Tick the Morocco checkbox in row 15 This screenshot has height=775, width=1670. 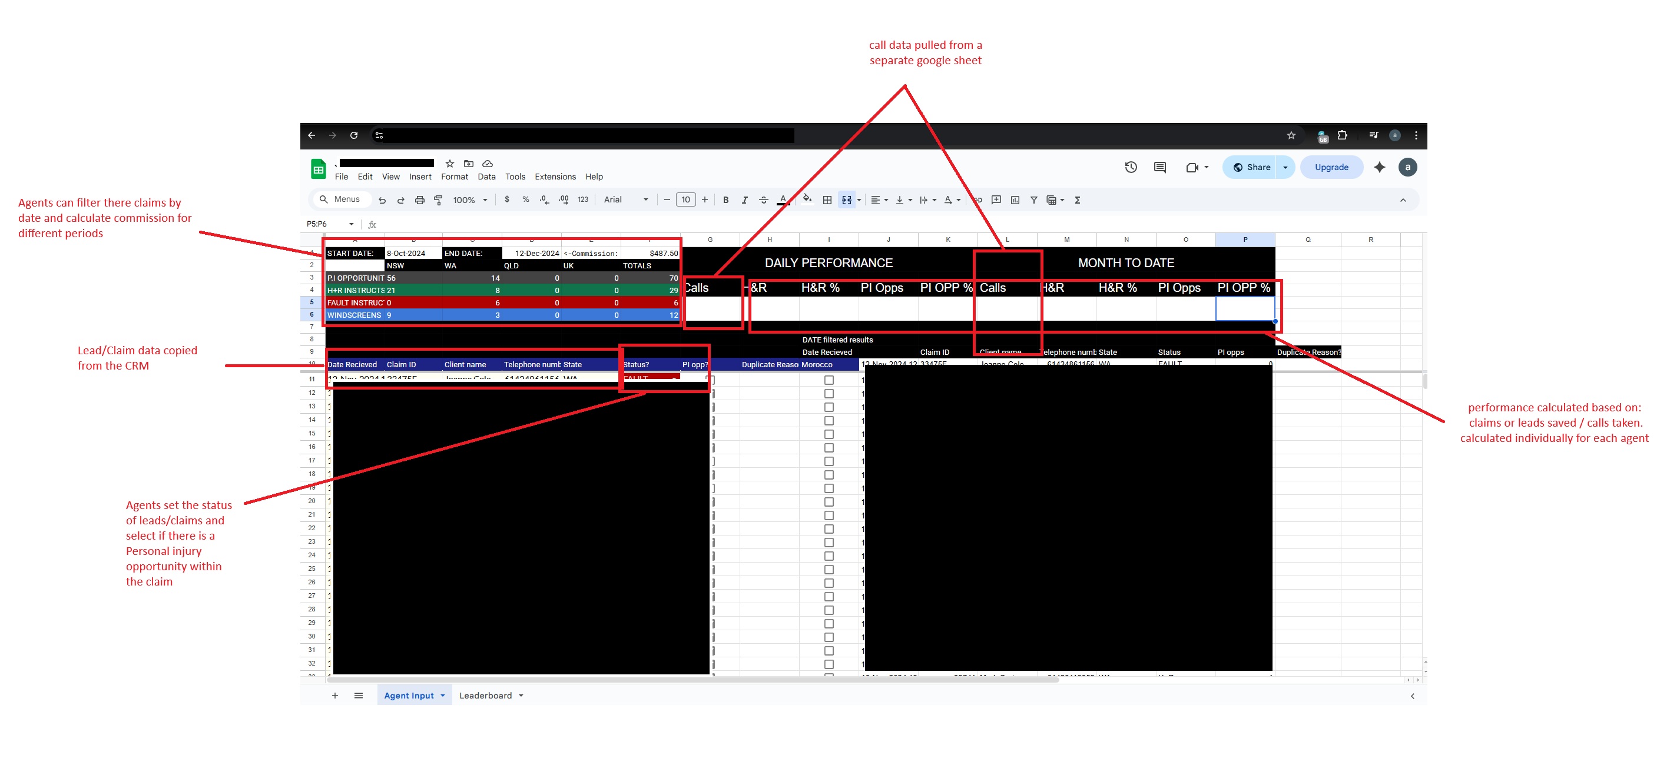pyautogui.click(x=829, y=434)
